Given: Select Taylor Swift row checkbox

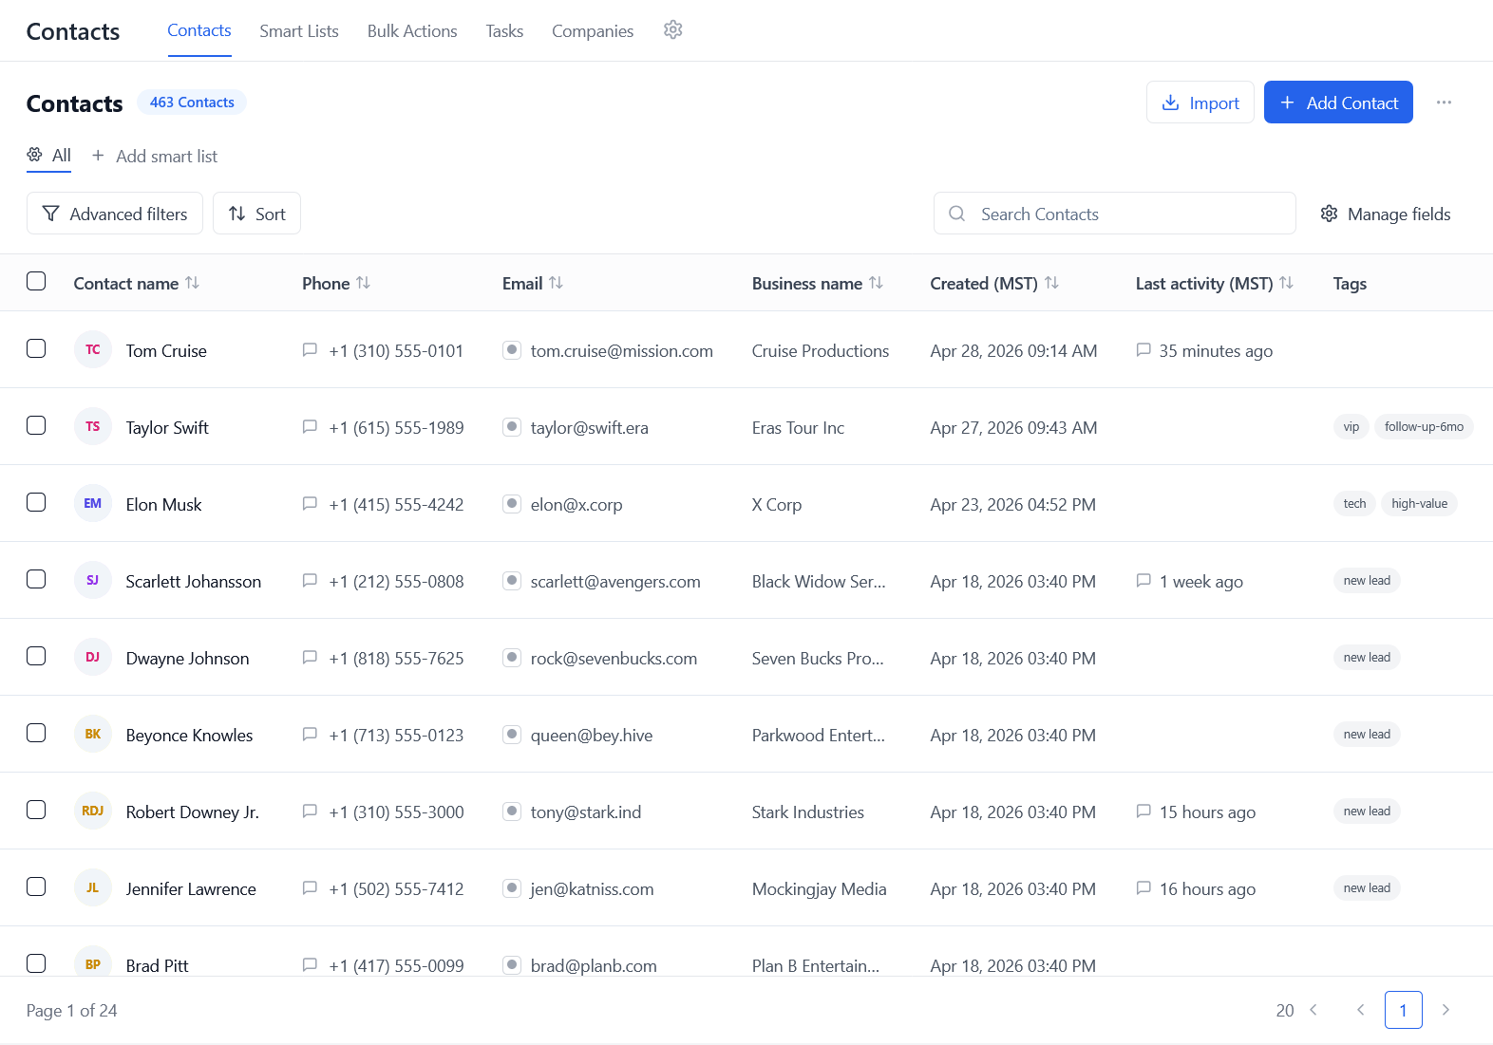Looking at the screenshot, I should click(x=36, y=425).
